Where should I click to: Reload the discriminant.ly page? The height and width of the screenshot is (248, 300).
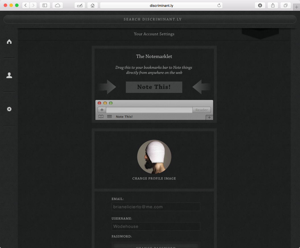pyautogui.click(x=219, y=5)
